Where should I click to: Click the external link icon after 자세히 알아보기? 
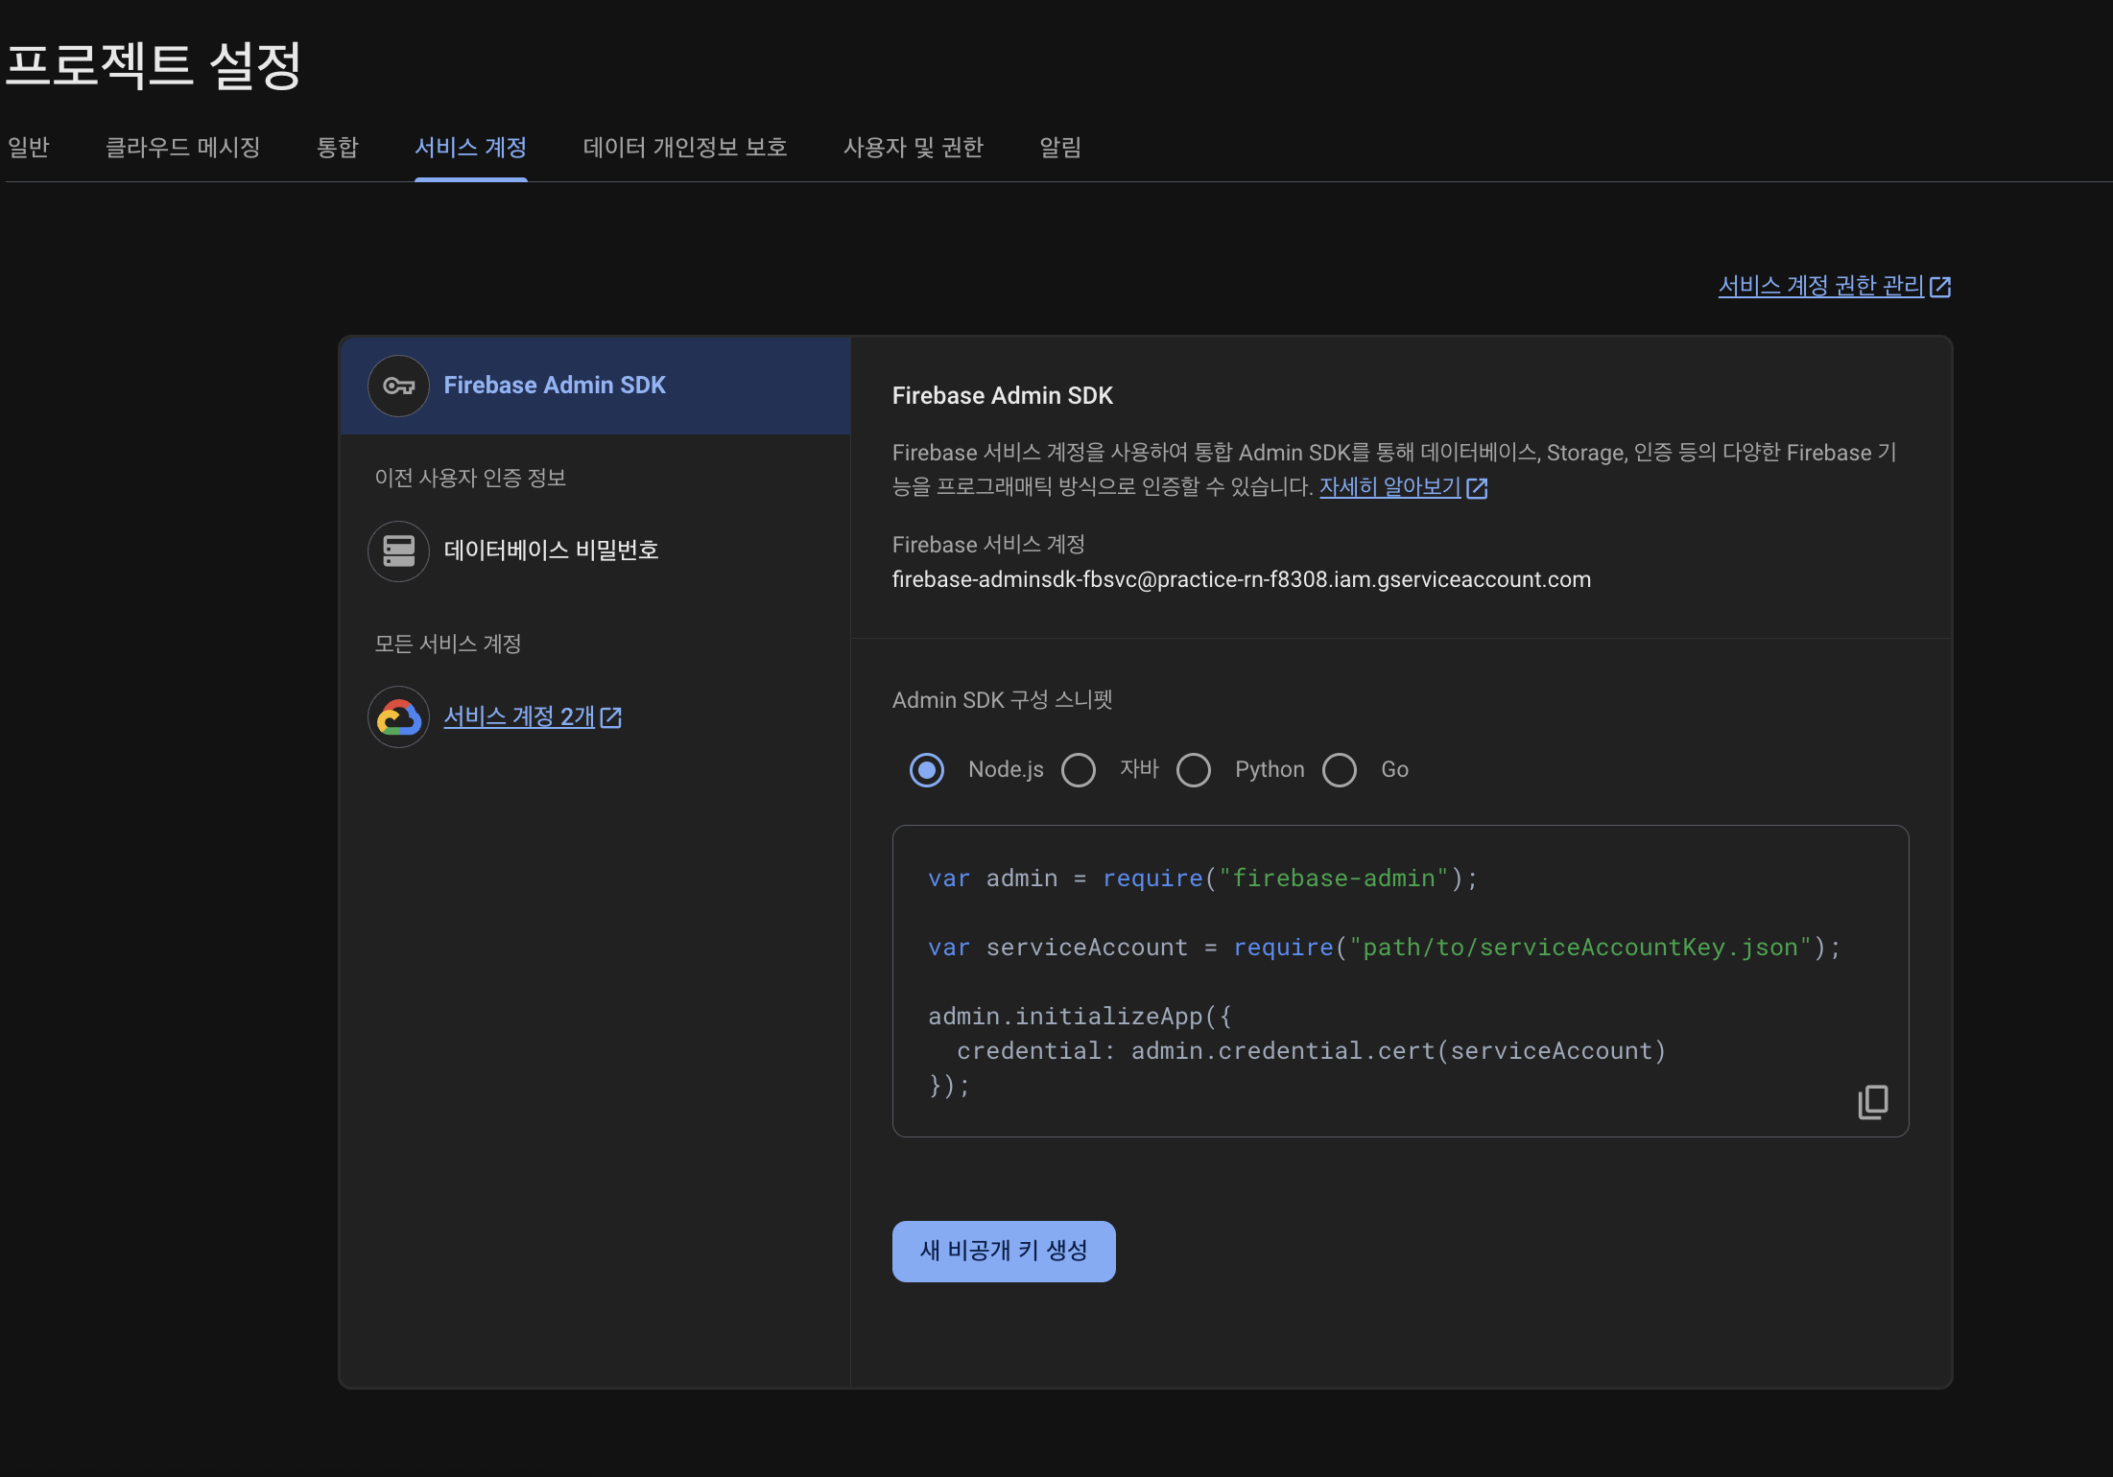click(x=1477, y=488)
